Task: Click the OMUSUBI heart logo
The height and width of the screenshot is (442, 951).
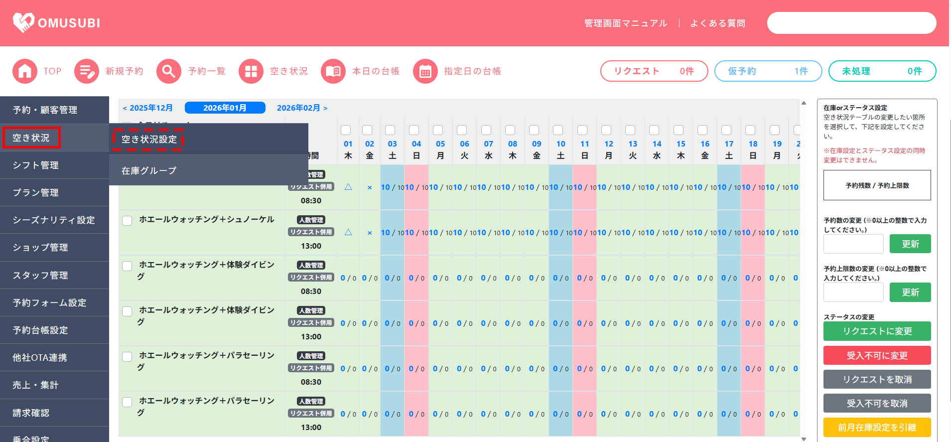Action: 23,22
